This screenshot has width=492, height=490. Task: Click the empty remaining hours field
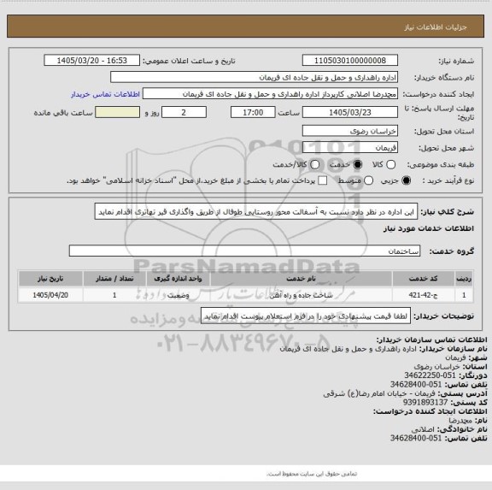coord(118,112)
